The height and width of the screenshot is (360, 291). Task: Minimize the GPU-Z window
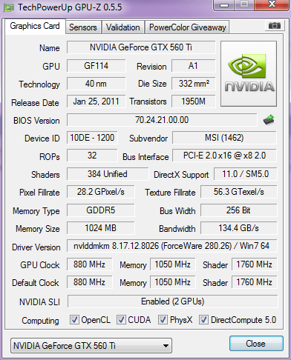[x=224, y=5]
